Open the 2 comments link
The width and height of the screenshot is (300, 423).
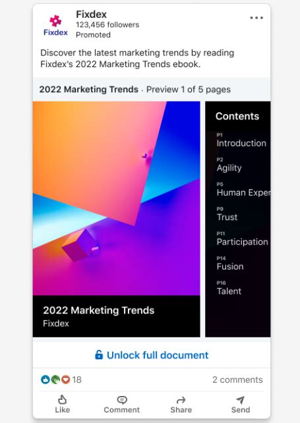pyautogui.click(x=237, y=380)
